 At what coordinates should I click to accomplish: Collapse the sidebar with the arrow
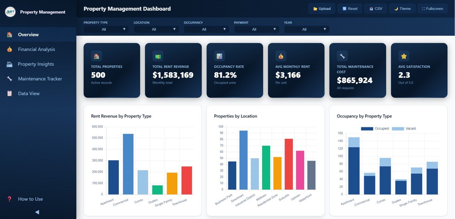pyautogui.click(x=37, y=212)
